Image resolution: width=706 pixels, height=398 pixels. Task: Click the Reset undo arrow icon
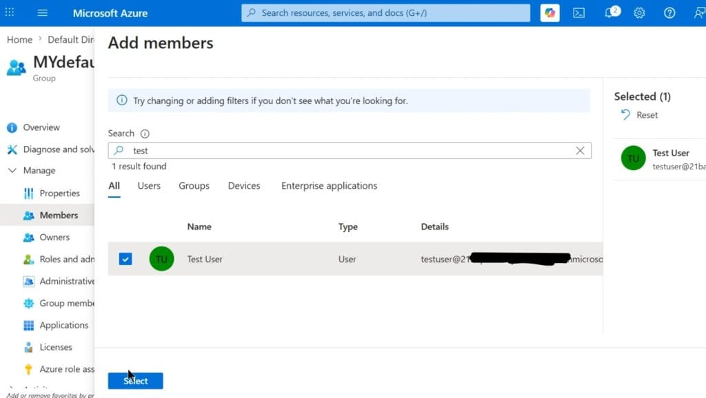tap(625, 115)
